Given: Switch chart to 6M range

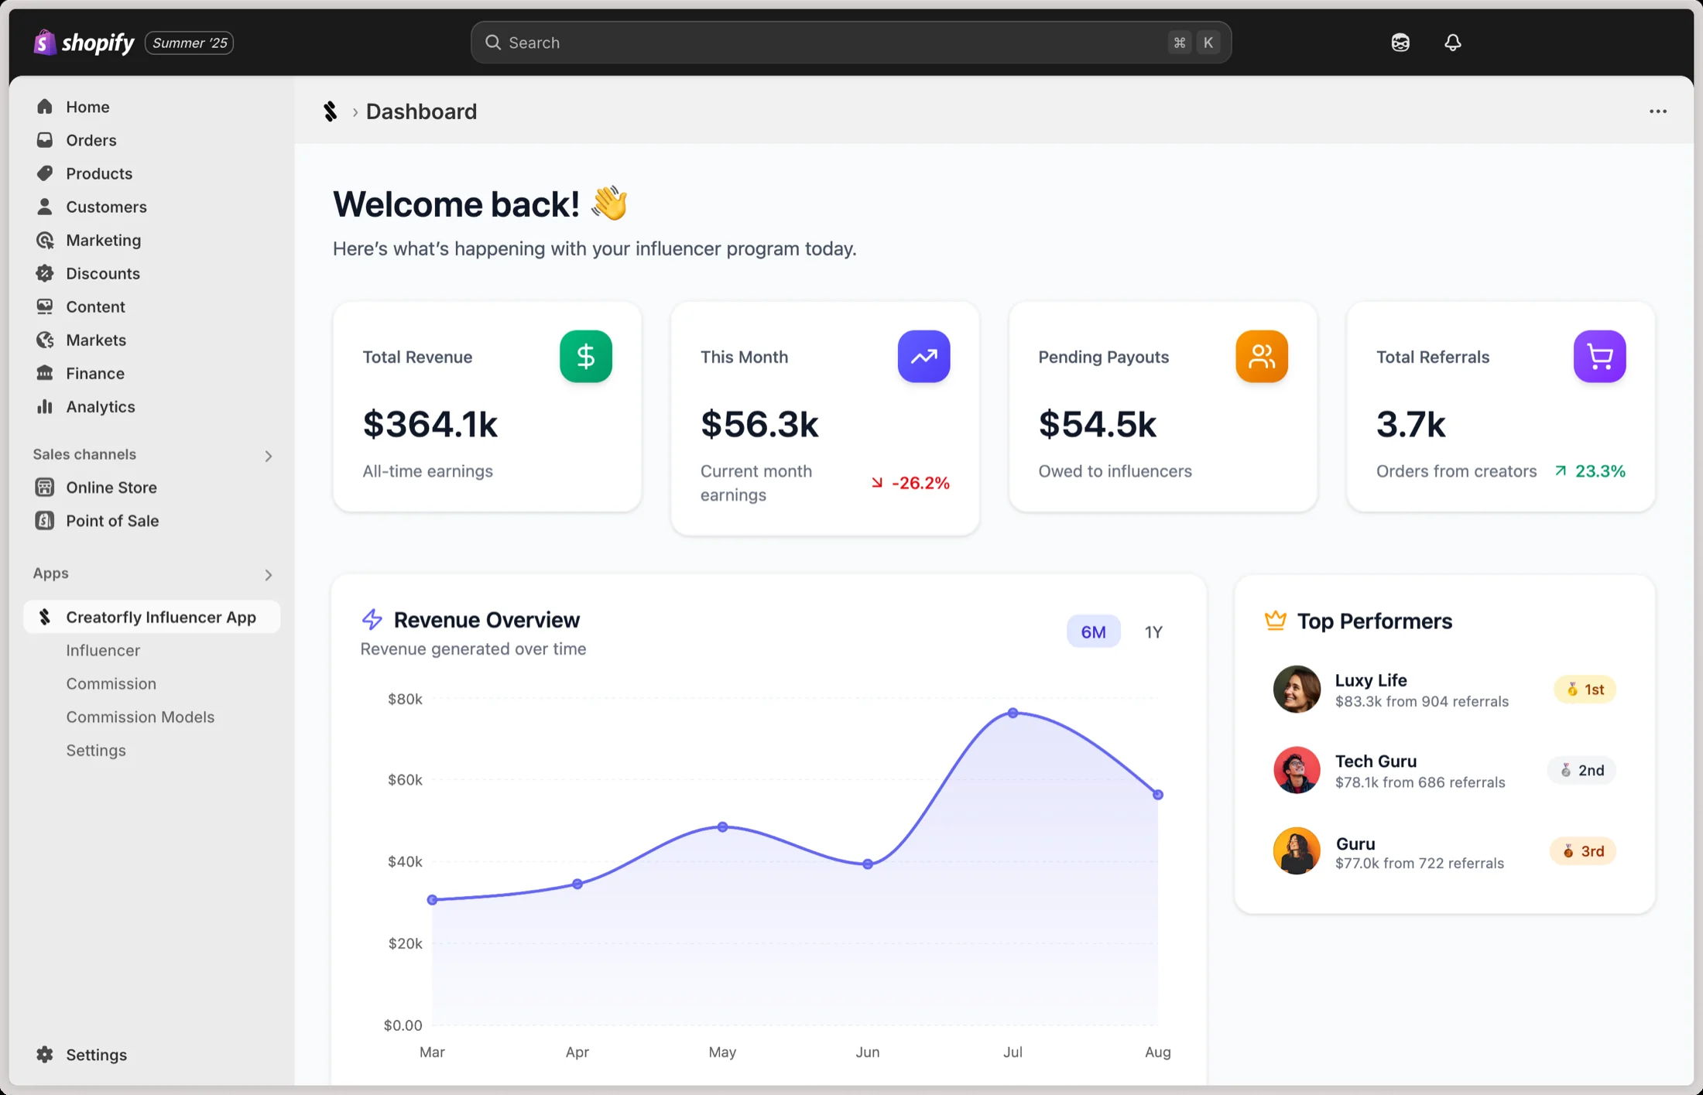Looking at the screenshot, I should (x=1093, y=631).
